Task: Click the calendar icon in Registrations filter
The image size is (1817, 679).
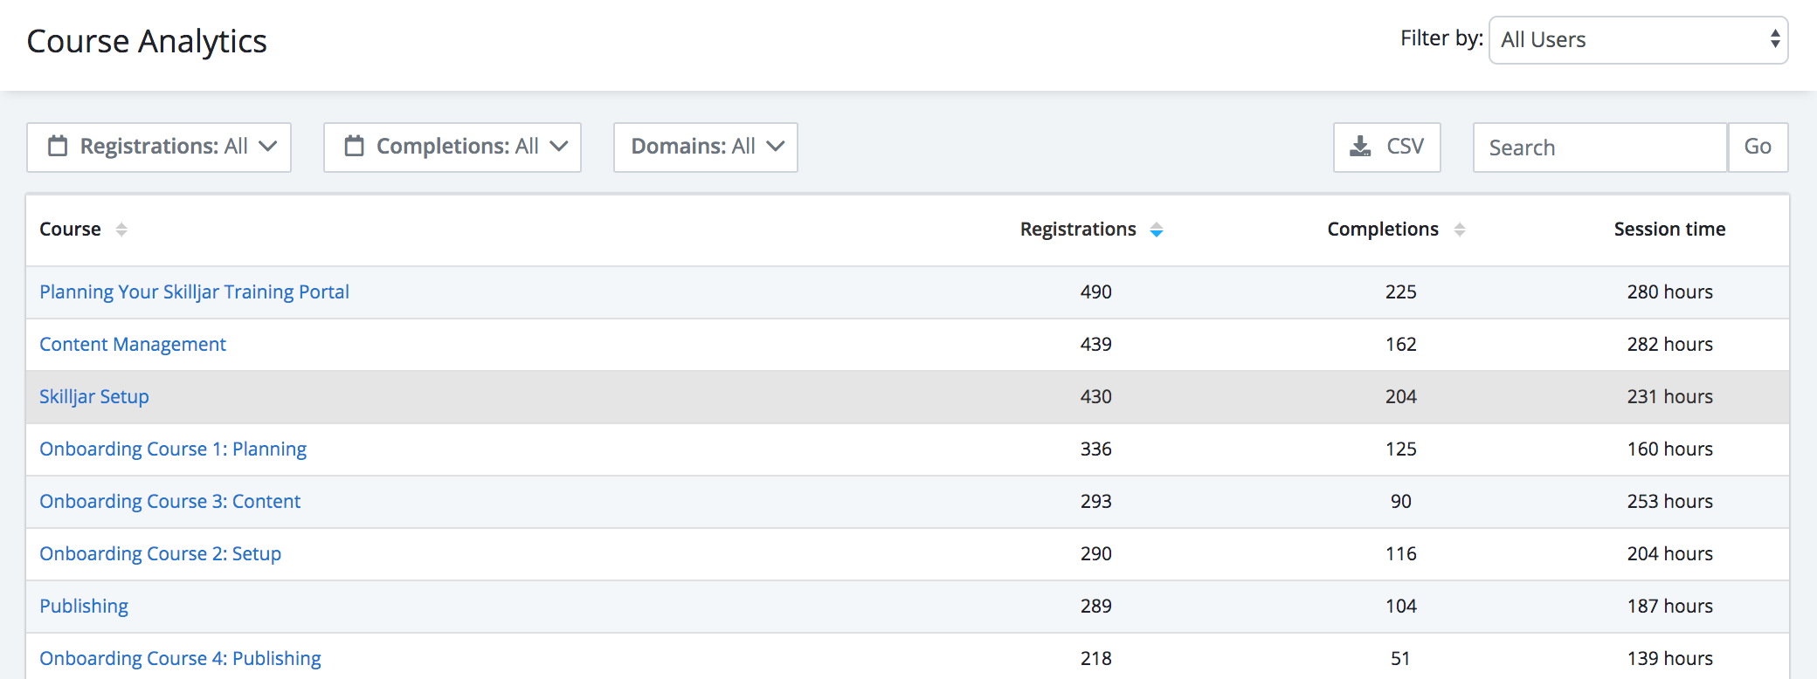Action: click(x=58, y=146)
